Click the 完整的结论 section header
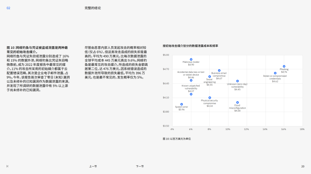Viewport: 311px width, 174px height. pyautogui.click(x=92, y=8)
